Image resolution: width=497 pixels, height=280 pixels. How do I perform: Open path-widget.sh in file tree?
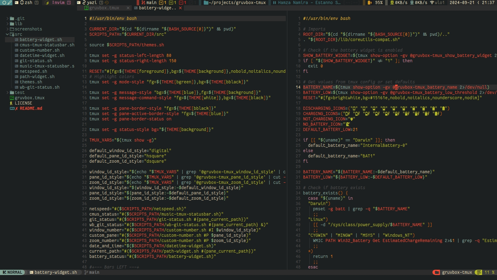coord(37,77)
